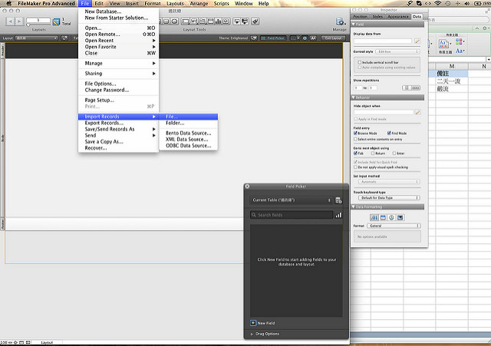The height and width of the screenshot is (346, 491).
Task: Enable Do not apply visual spell-checking
Action: (355, 167)
